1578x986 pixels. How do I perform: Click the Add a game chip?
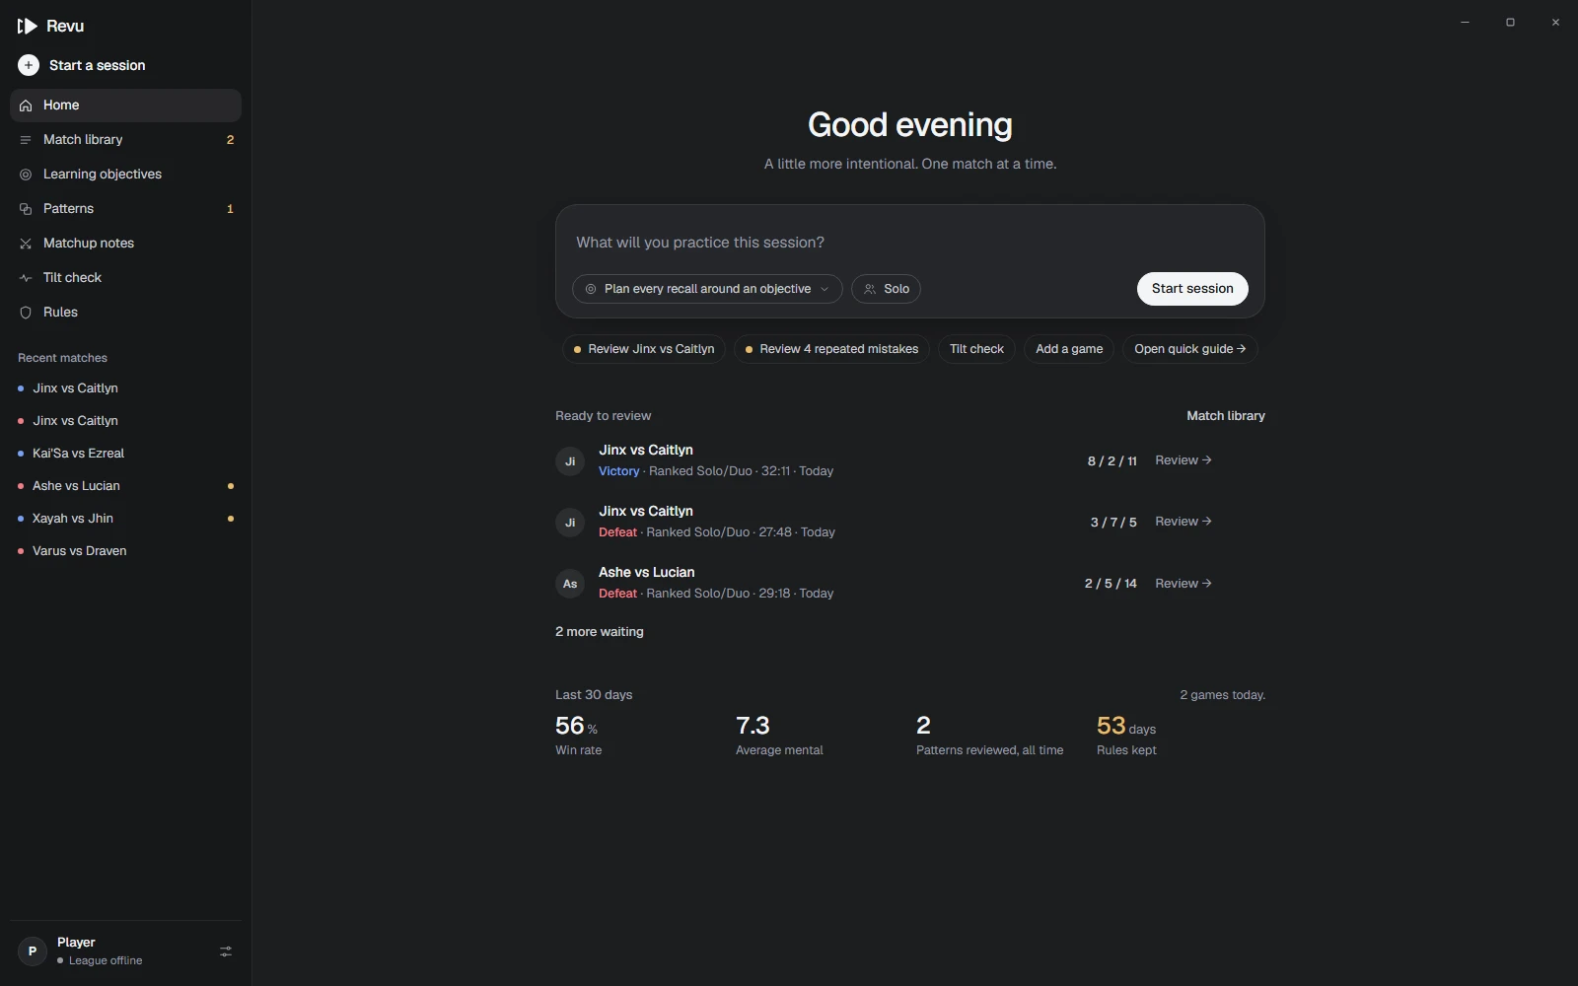[1069, 349]
